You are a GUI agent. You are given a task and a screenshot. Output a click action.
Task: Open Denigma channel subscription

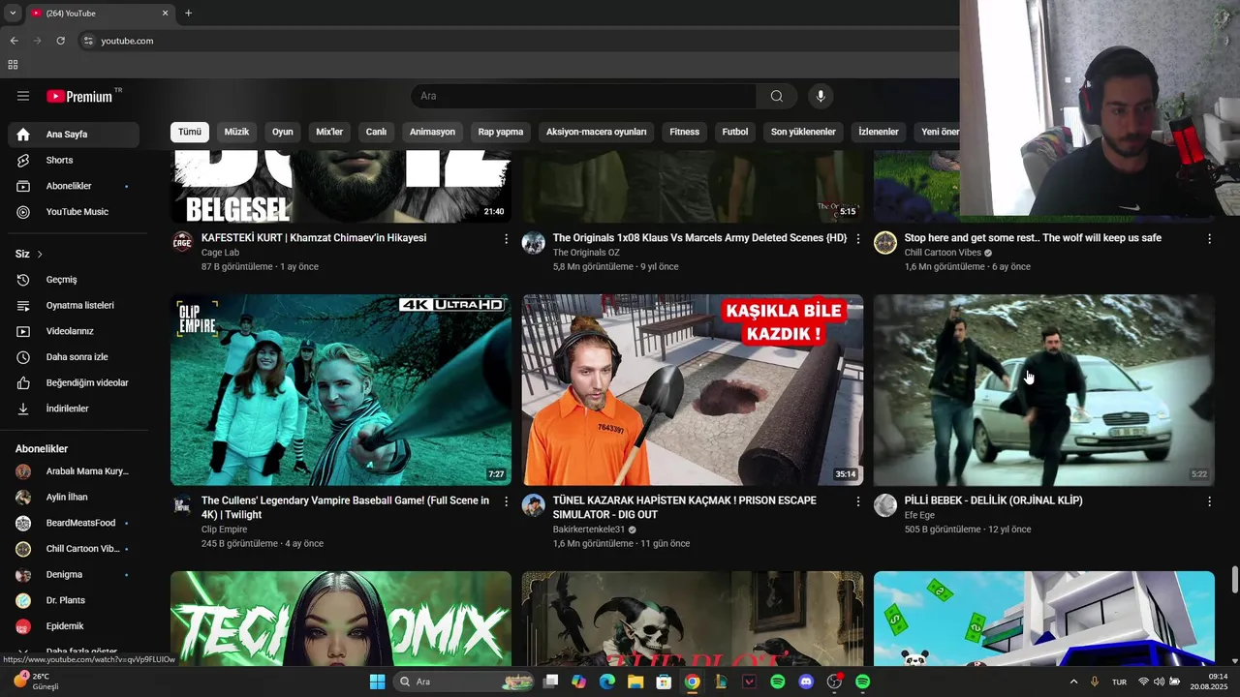click(74, 574)
